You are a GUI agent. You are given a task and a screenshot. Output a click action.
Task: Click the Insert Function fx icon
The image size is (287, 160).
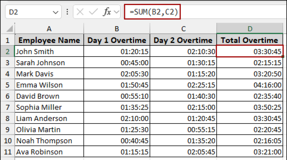click(x=107, y=12)
